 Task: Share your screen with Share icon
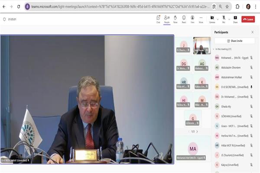click(x=235, y=19)
